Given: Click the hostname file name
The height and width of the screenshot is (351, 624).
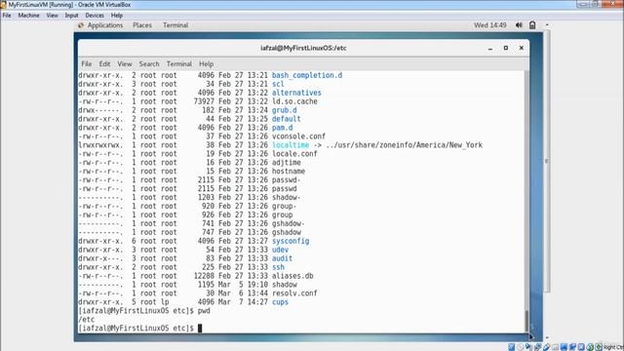Looking at the screenshot, I should click(289, 172).
